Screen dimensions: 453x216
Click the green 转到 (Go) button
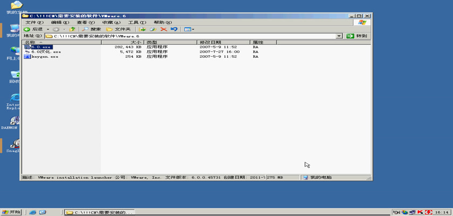357,36
